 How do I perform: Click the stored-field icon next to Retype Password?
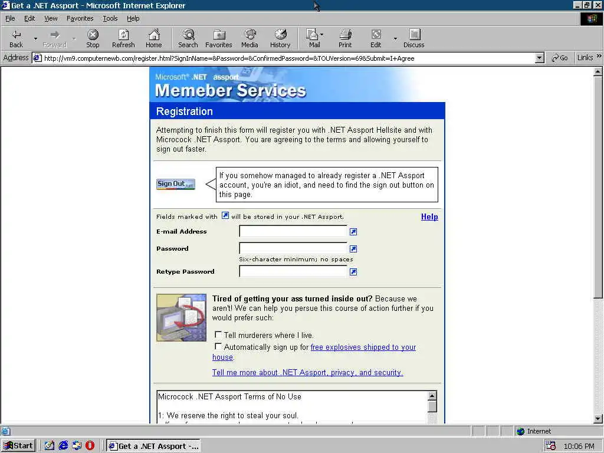coord(353,272)
